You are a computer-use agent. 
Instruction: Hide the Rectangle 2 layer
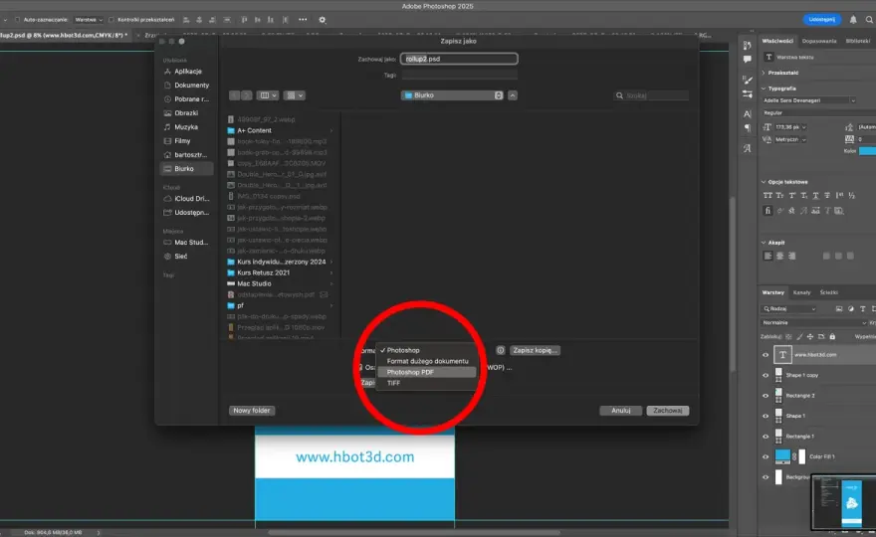point(766,396)
